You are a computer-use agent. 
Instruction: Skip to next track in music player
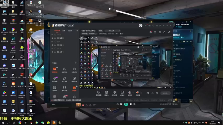[131, 104]
